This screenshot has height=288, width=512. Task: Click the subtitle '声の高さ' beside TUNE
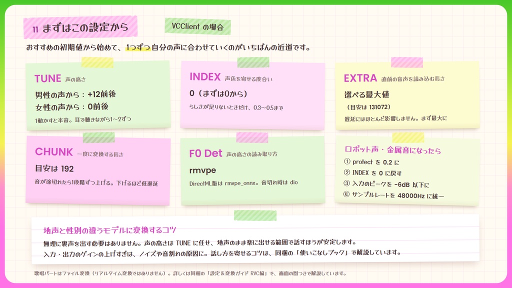pos(75,79)
